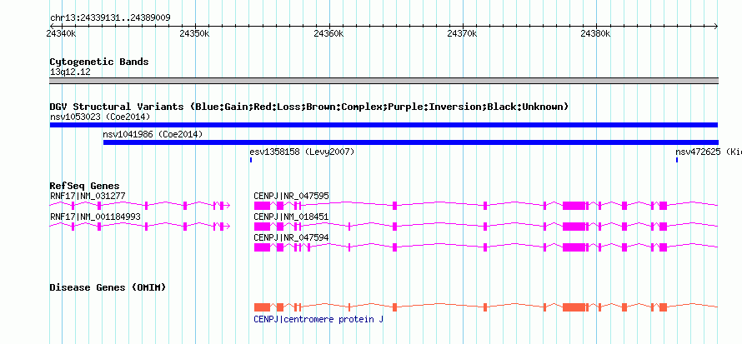Image resolution: width=742 pixels, height=344 pixels.
Task: Click the RNF17 NM_001184993 gene model glyph
Action: (x=139, y=227)
